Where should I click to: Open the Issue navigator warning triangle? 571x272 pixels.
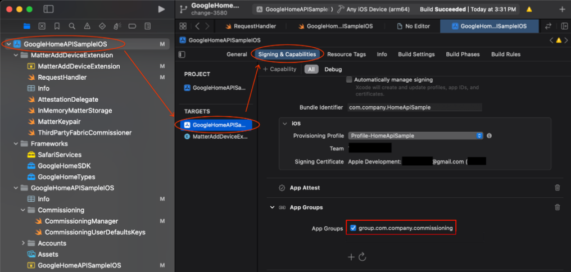point(87,26)
